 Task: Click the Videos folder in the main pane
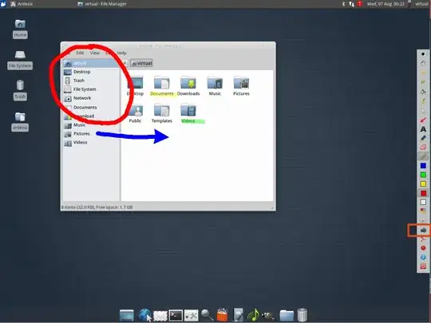188,110
